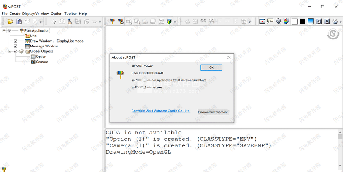Viewport: 343px width, 172px height.
Task: Open dropdown arrow after the TI text icon
Action: click(249, 22)
